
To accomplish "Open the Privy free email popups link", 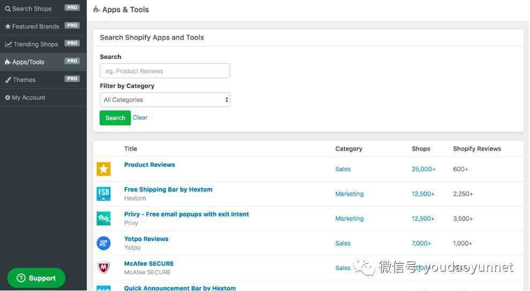I will [186, 214].
